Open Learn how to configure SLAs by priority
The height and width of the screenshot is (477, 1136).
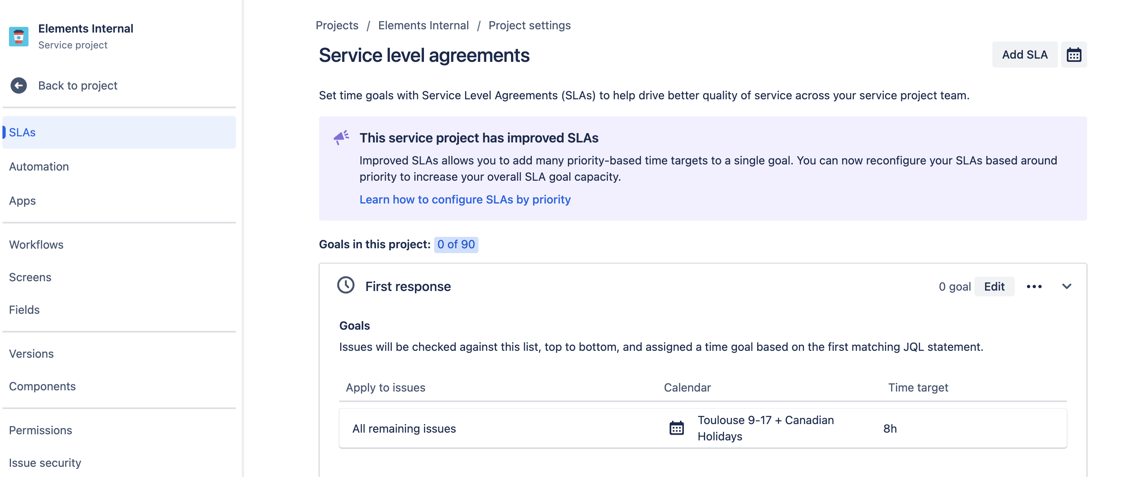465,199
